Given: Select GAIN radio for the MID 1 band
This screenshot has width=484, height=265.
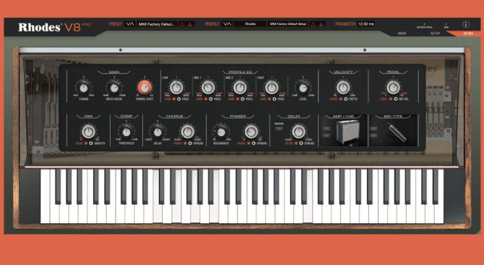Looking at the screenshot, I should (206, 99).
